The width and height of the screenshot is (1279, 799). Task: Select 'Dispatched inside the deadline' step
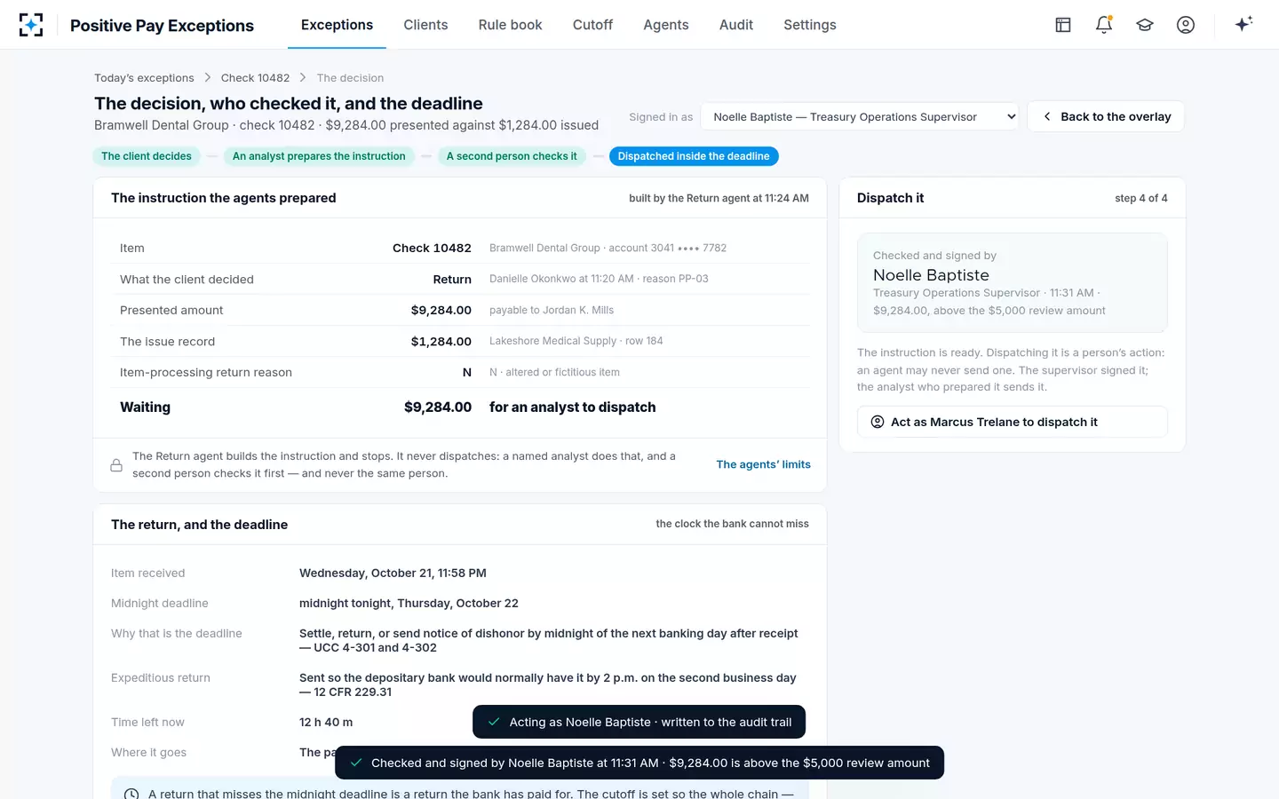[x=694, y=156]
